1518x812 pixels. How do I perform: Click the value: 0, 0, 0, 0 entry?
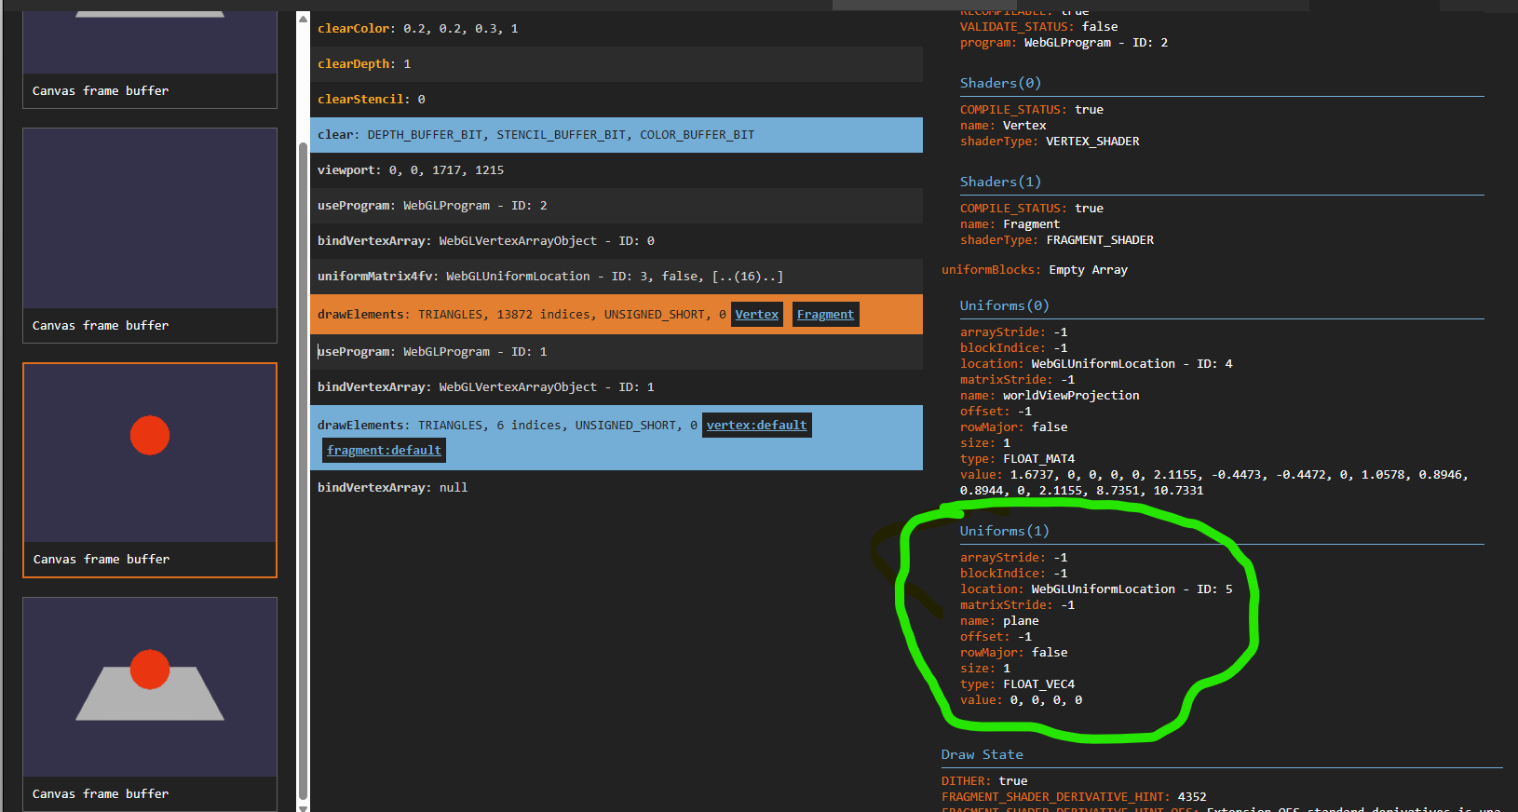(1021, 700)
